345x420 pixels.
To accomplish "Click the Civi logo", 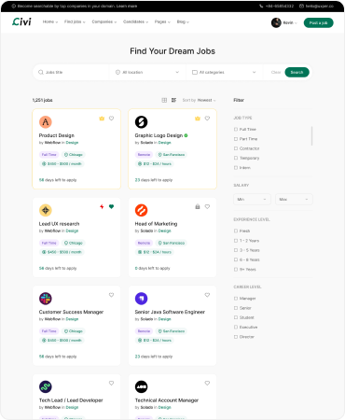I will [21, 21].
